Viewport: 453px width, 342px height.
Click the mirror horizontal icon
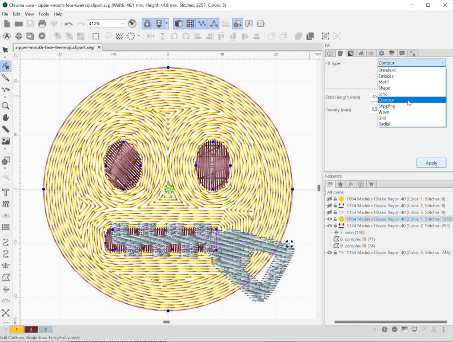click(151, 36)
